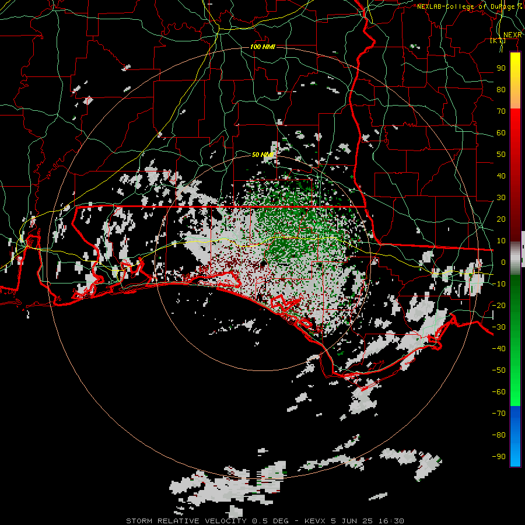Click the -70 value on velocity scale

click(499, 414)
